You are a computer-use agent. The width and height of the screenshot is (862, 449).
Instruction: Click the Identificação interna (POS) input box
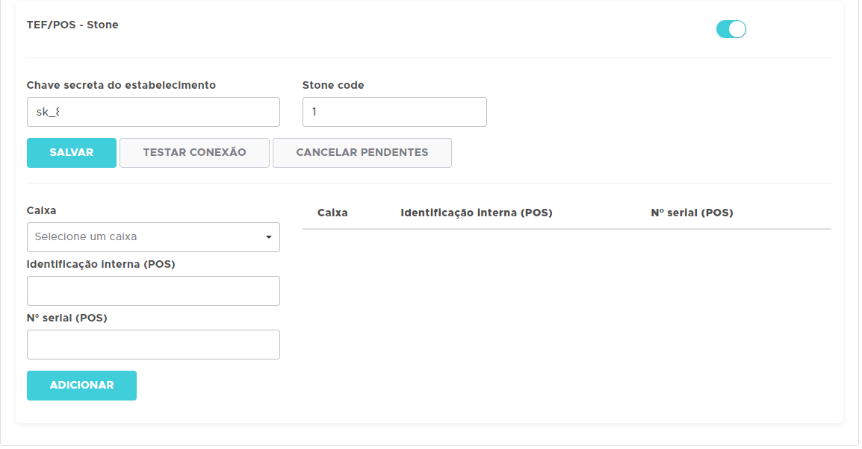(x=153, y=291)
